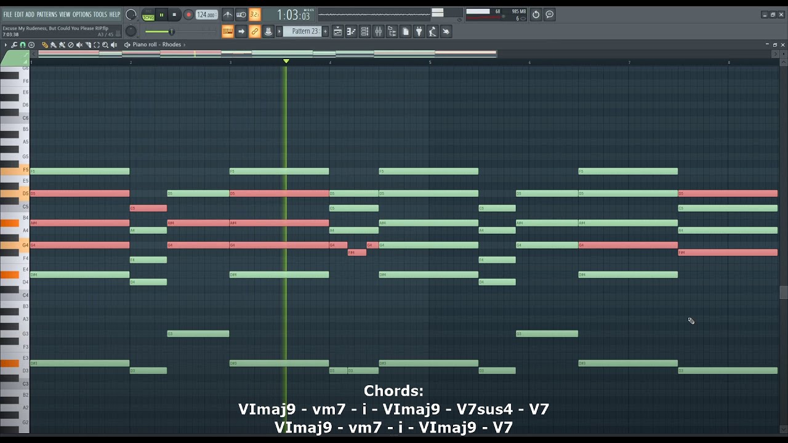Click the CPU and memory usage panel

click(496, 15)
